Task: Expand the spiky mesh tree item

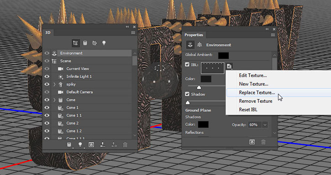Action: coord(54,84)
